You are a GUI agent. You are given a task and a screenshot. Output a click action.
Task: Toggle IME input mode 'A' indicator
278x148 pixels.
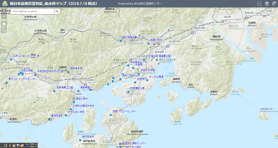click(10, 145)
